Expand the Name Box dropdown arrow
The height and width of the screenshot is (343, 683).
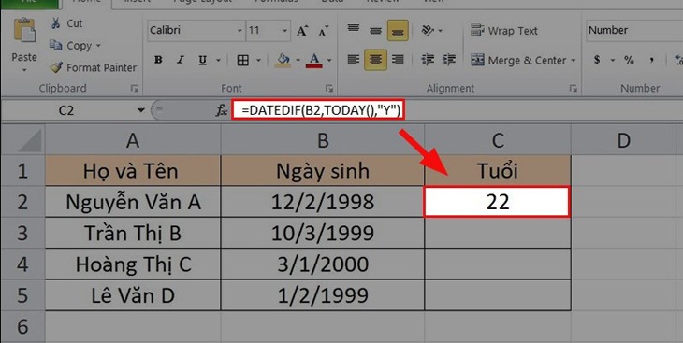(x=140, y=110)
